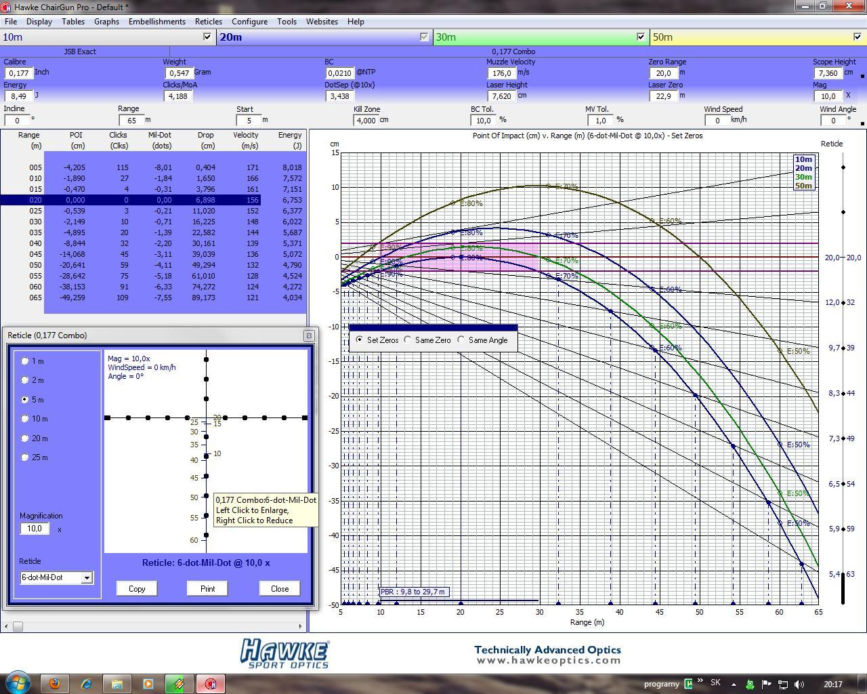Open Windows Explorer folder in taskbar
Image resolution: width=867 pixels, height=694 pixels.
tap(117, 684)
